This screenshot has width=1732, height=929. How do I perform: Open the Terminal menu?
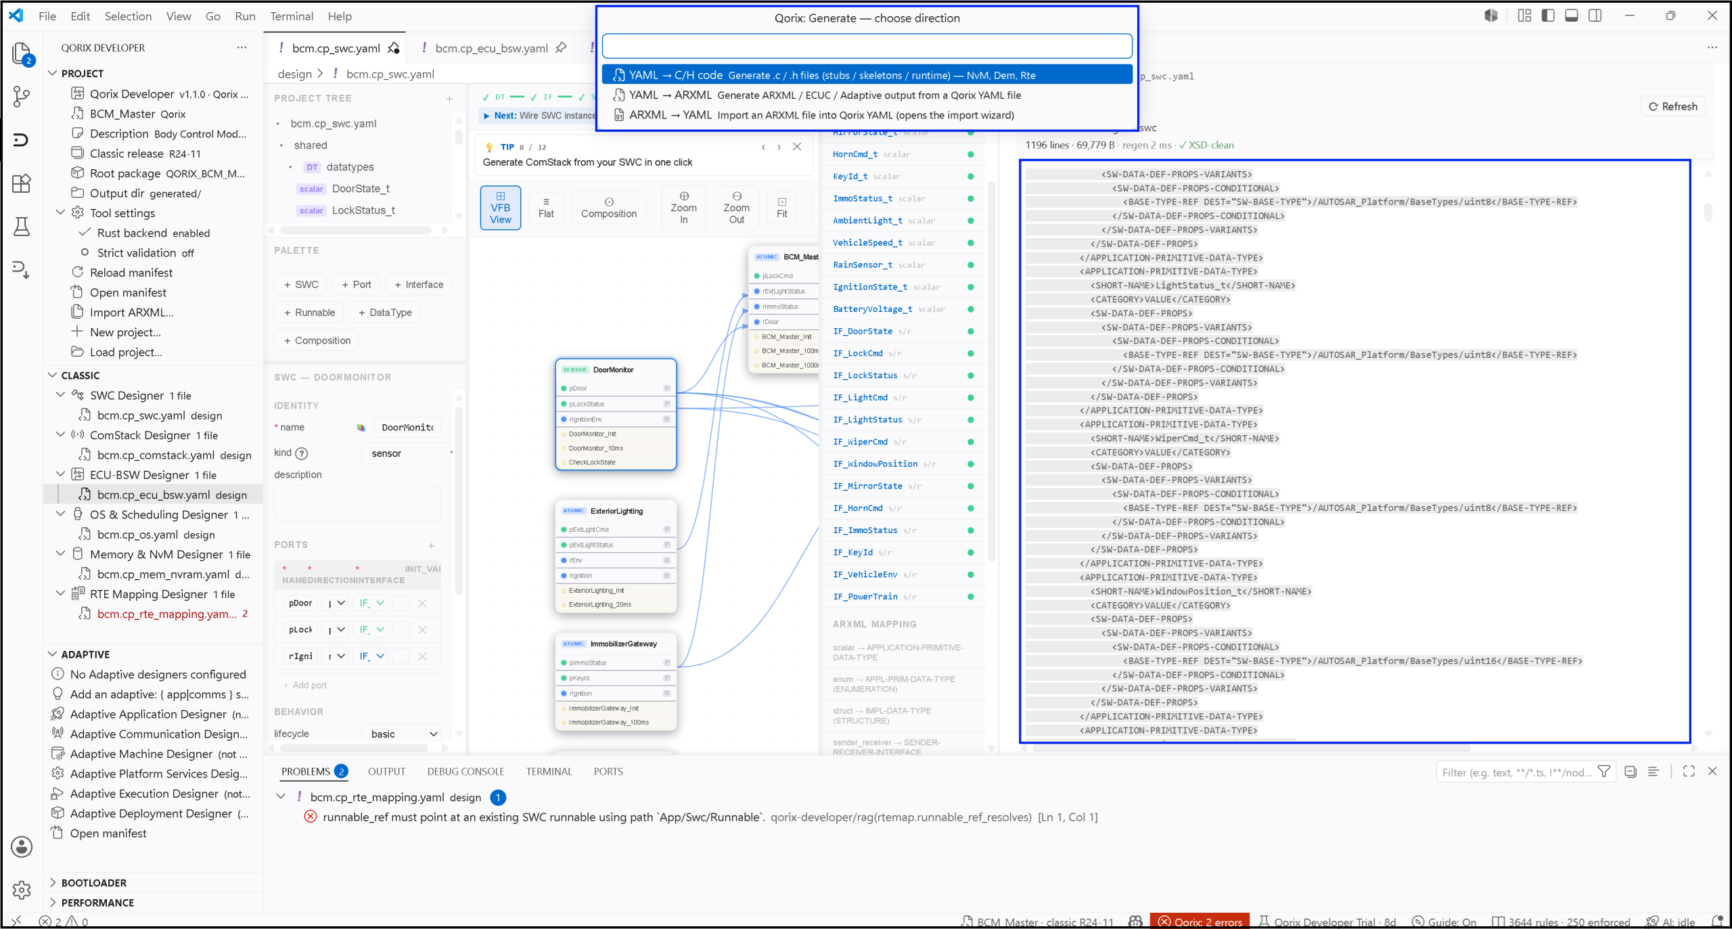click(x=292, y=16)
